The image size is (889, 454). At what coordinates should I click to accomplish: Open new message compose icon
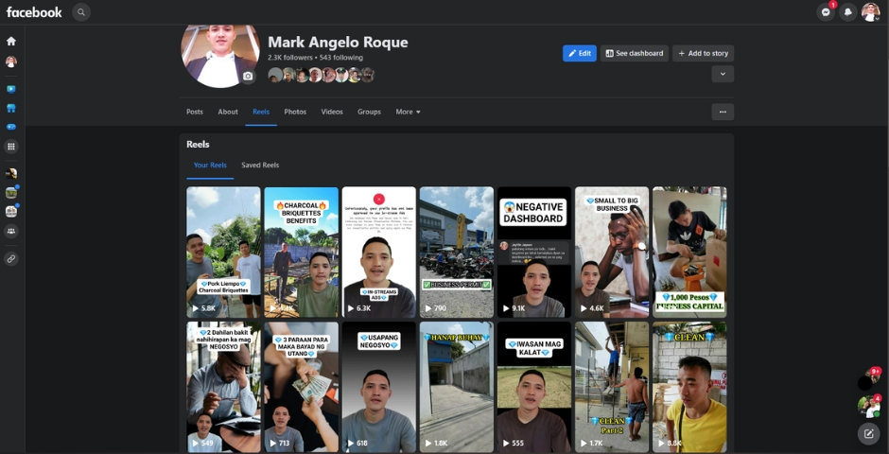868,434
